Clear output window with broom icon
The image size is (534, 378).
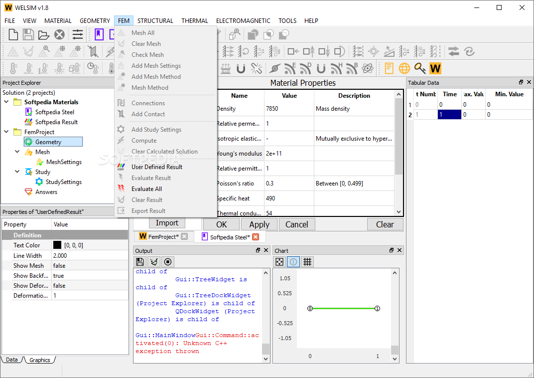tap(154, 262)
